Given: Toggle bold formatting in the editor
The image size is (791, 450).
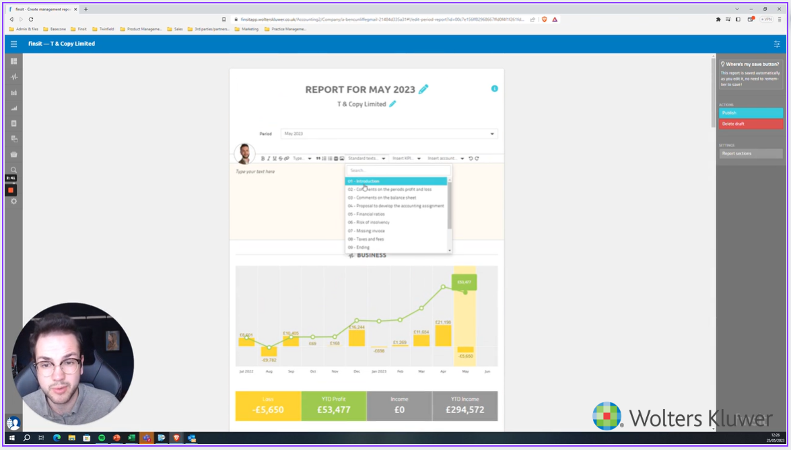Looking at the screenshot, I should tap(263, 159).
